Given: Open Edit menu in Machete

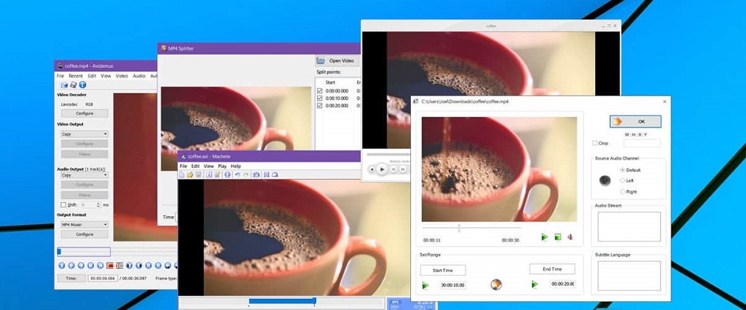Looking at the screenshot, I should point(195,166).
